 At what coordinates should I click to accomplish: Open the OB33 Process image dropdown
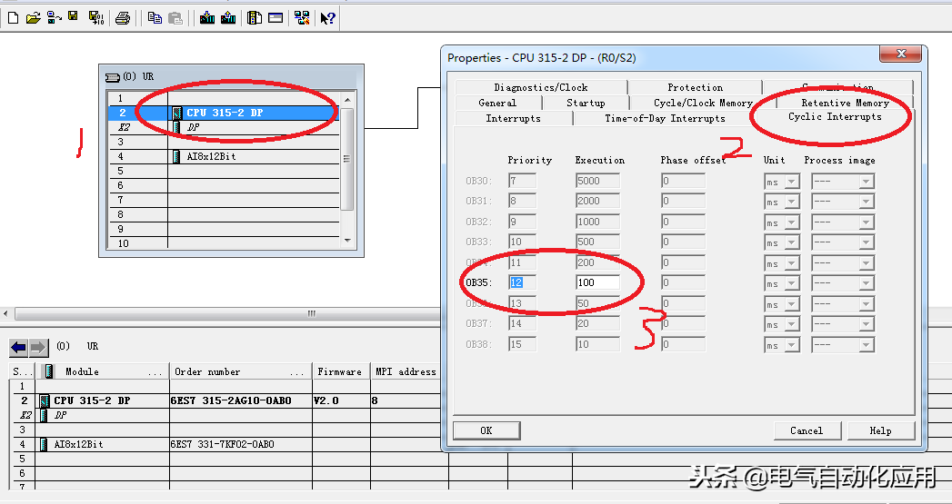(867, 242)
